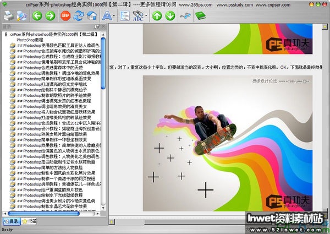The height and width of the screenshot is (234, 330).
Task: Jump to next topic with green down arrow
Action: [170, 16]
